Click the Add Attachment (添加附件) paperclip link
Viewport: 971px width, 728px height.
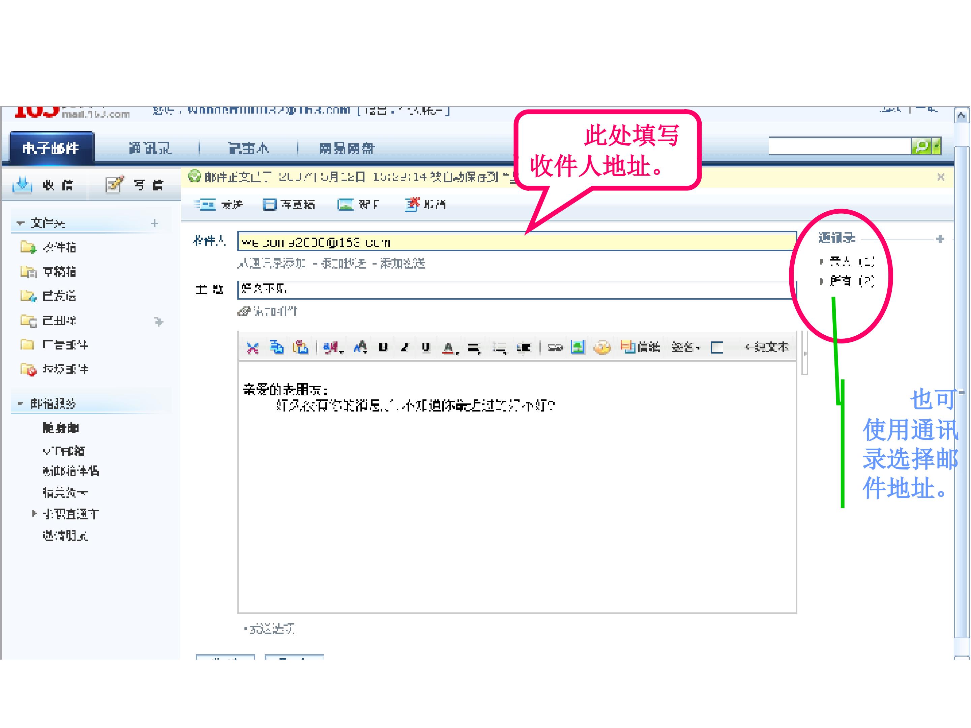click(267, 311)
